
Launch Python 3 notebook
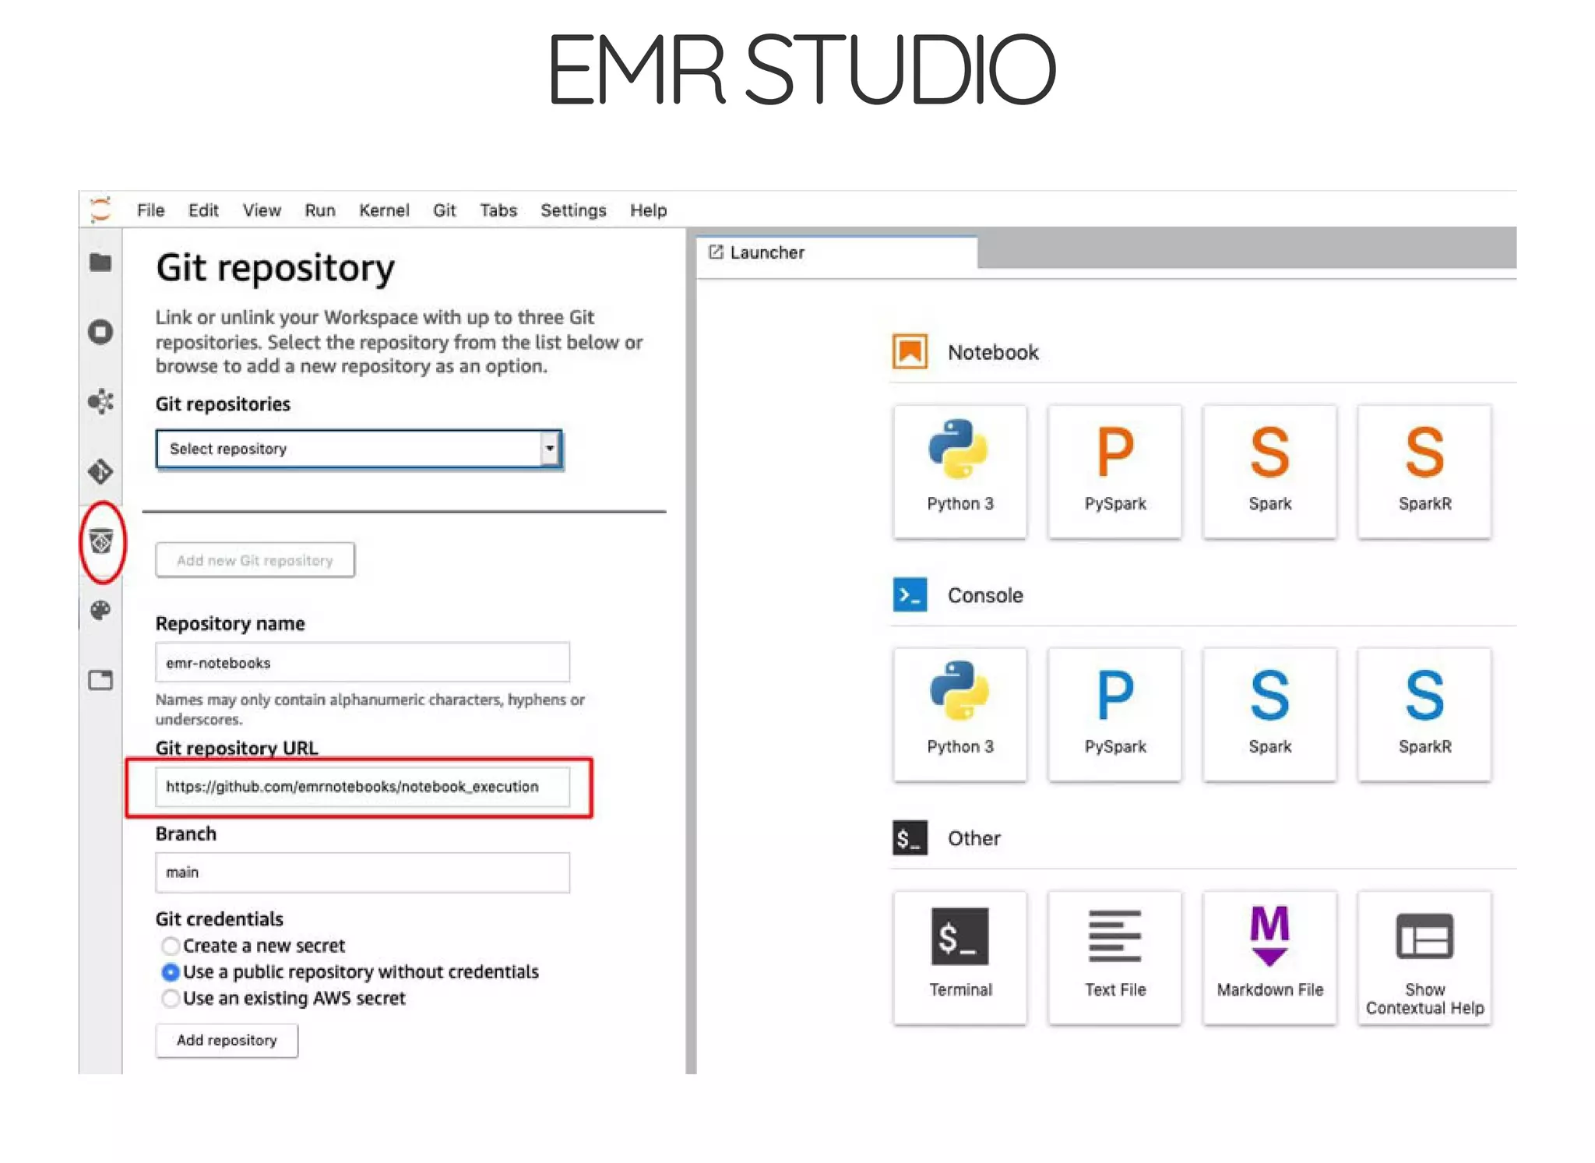(959, 471)
